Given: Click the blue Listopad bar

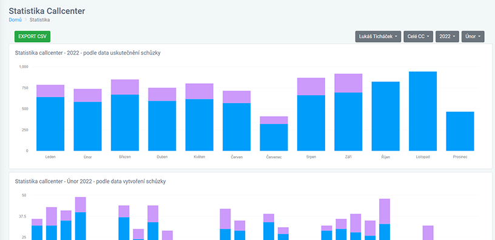Looking at the screenshot, I should (x=423, y=111).
